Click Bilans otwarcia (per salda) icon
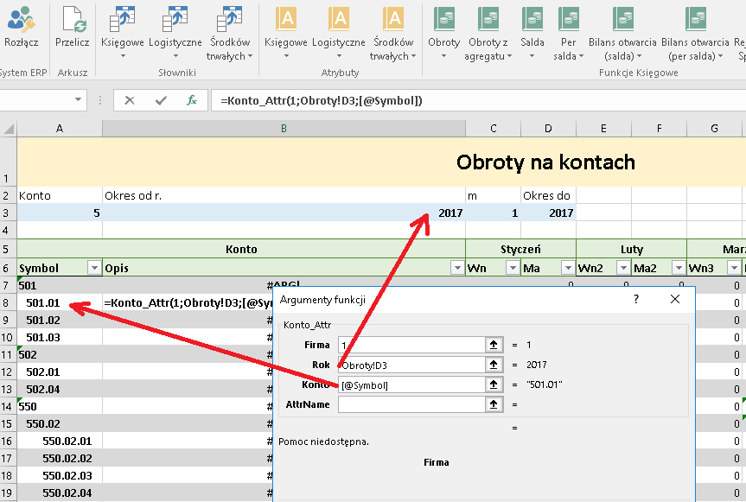The width and height of the screenshot is (746, 502). pyautogui.click(x=695, y=19)
